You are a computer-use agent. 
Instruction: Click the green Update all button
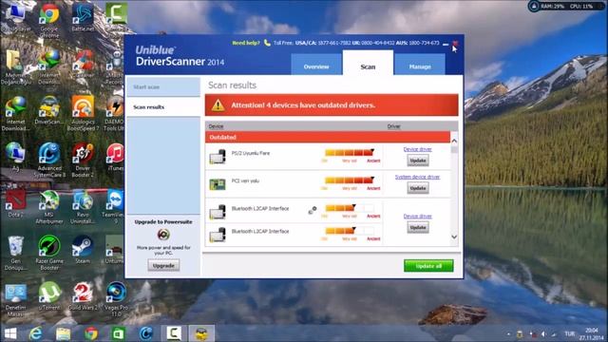(x=428, y=266)
